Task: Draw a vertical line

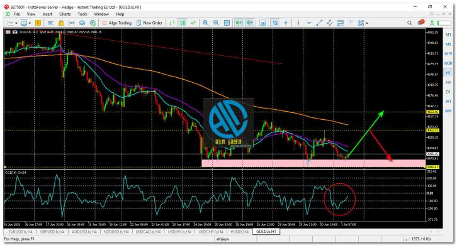Action: point(298,23)
